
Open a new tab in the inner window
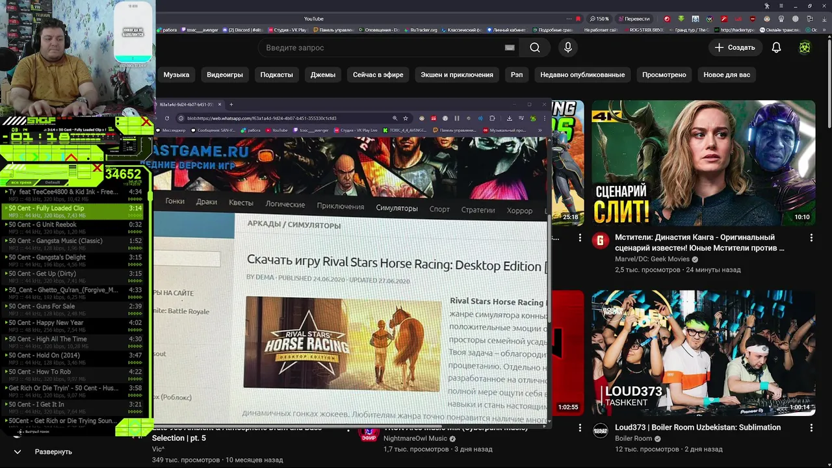click(231, 104)
